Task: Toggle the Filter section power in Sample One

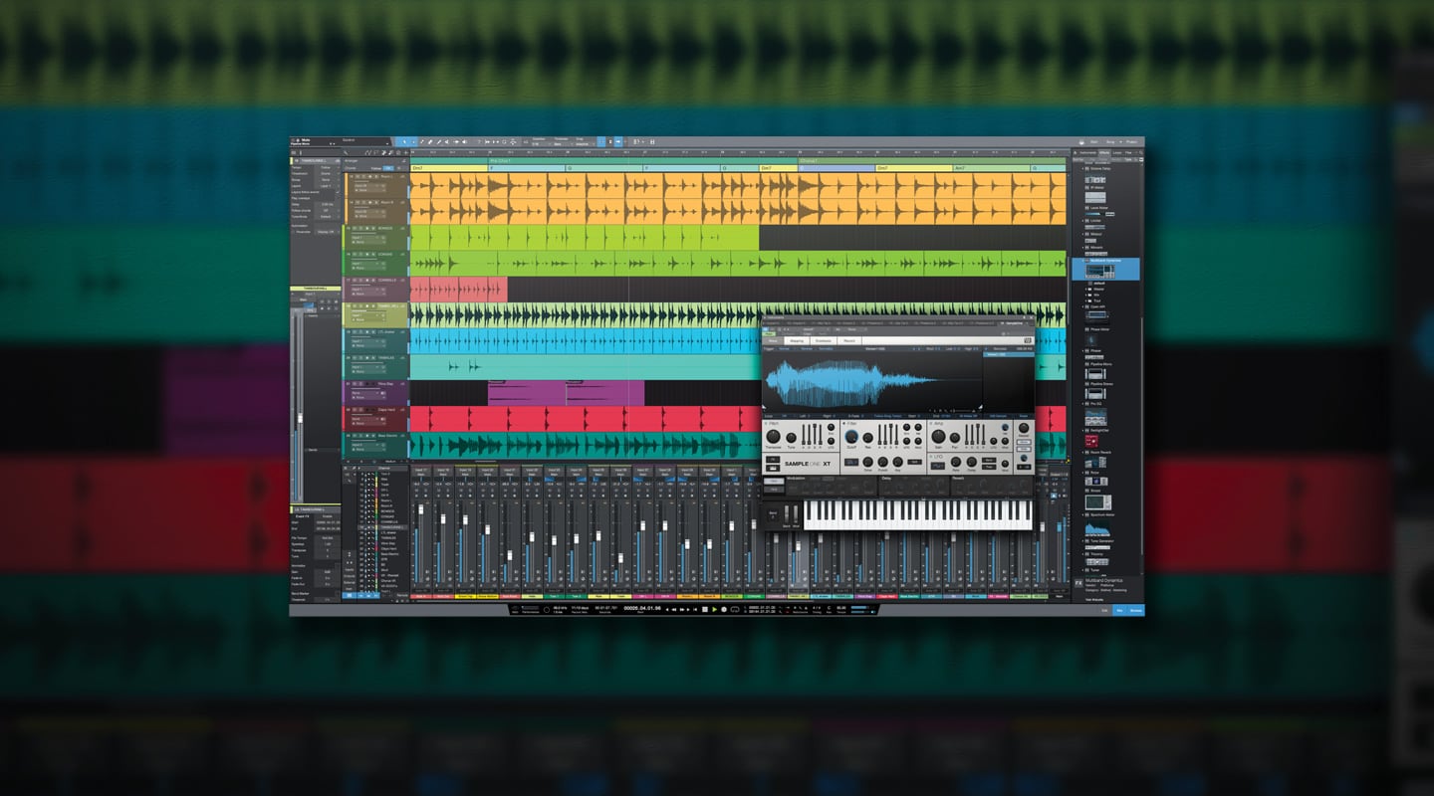Action: coord(843,423)
